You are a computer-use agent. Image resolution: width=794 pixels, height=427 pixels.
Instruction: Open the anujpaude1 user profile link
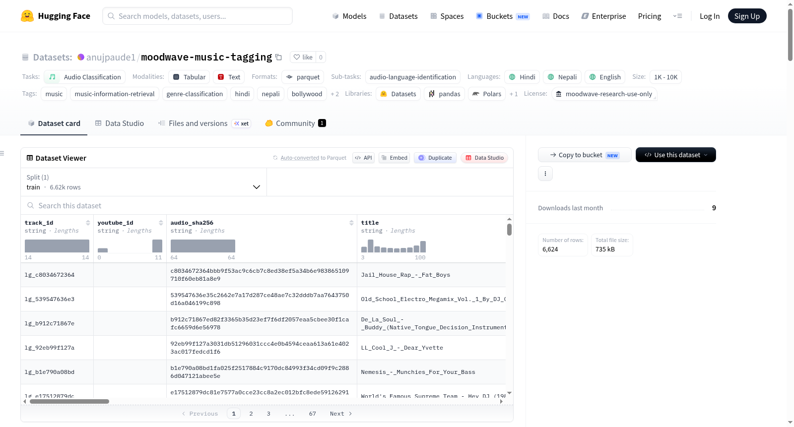click(x=111, y=57)
